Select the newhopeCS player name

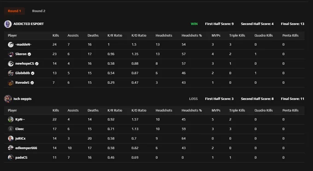click(25, 64)
